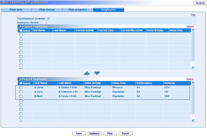Tick the checkbox next to D-Mark
This screenshot has width=207, height=137.
[21, 97]
